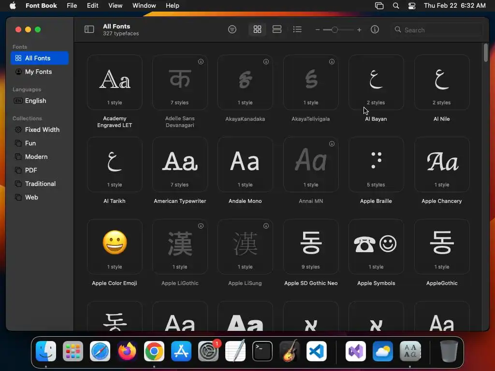Download Annai MN using its download icon

332,143
